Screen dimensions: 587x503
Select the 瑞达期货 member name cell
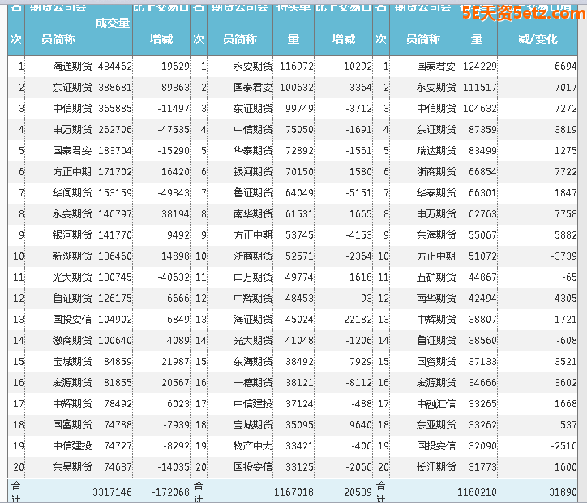click(436, 151)
